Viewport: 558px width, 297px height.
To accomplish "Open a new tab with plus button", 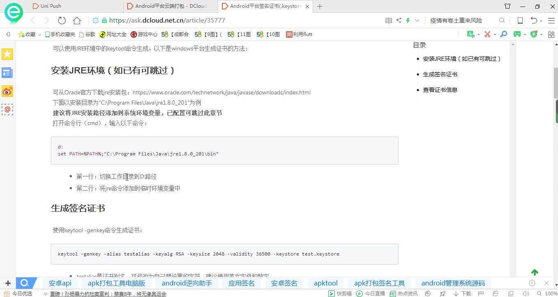I will click(320, 6).
